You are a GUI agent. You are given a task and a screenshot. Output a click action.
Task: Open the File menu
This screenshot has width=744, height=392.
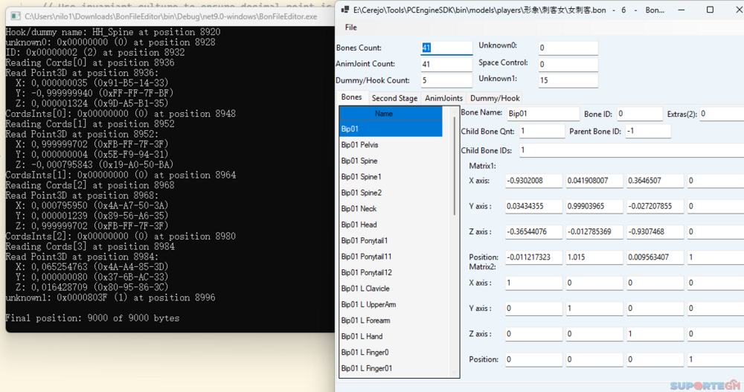tap(350, 28)
